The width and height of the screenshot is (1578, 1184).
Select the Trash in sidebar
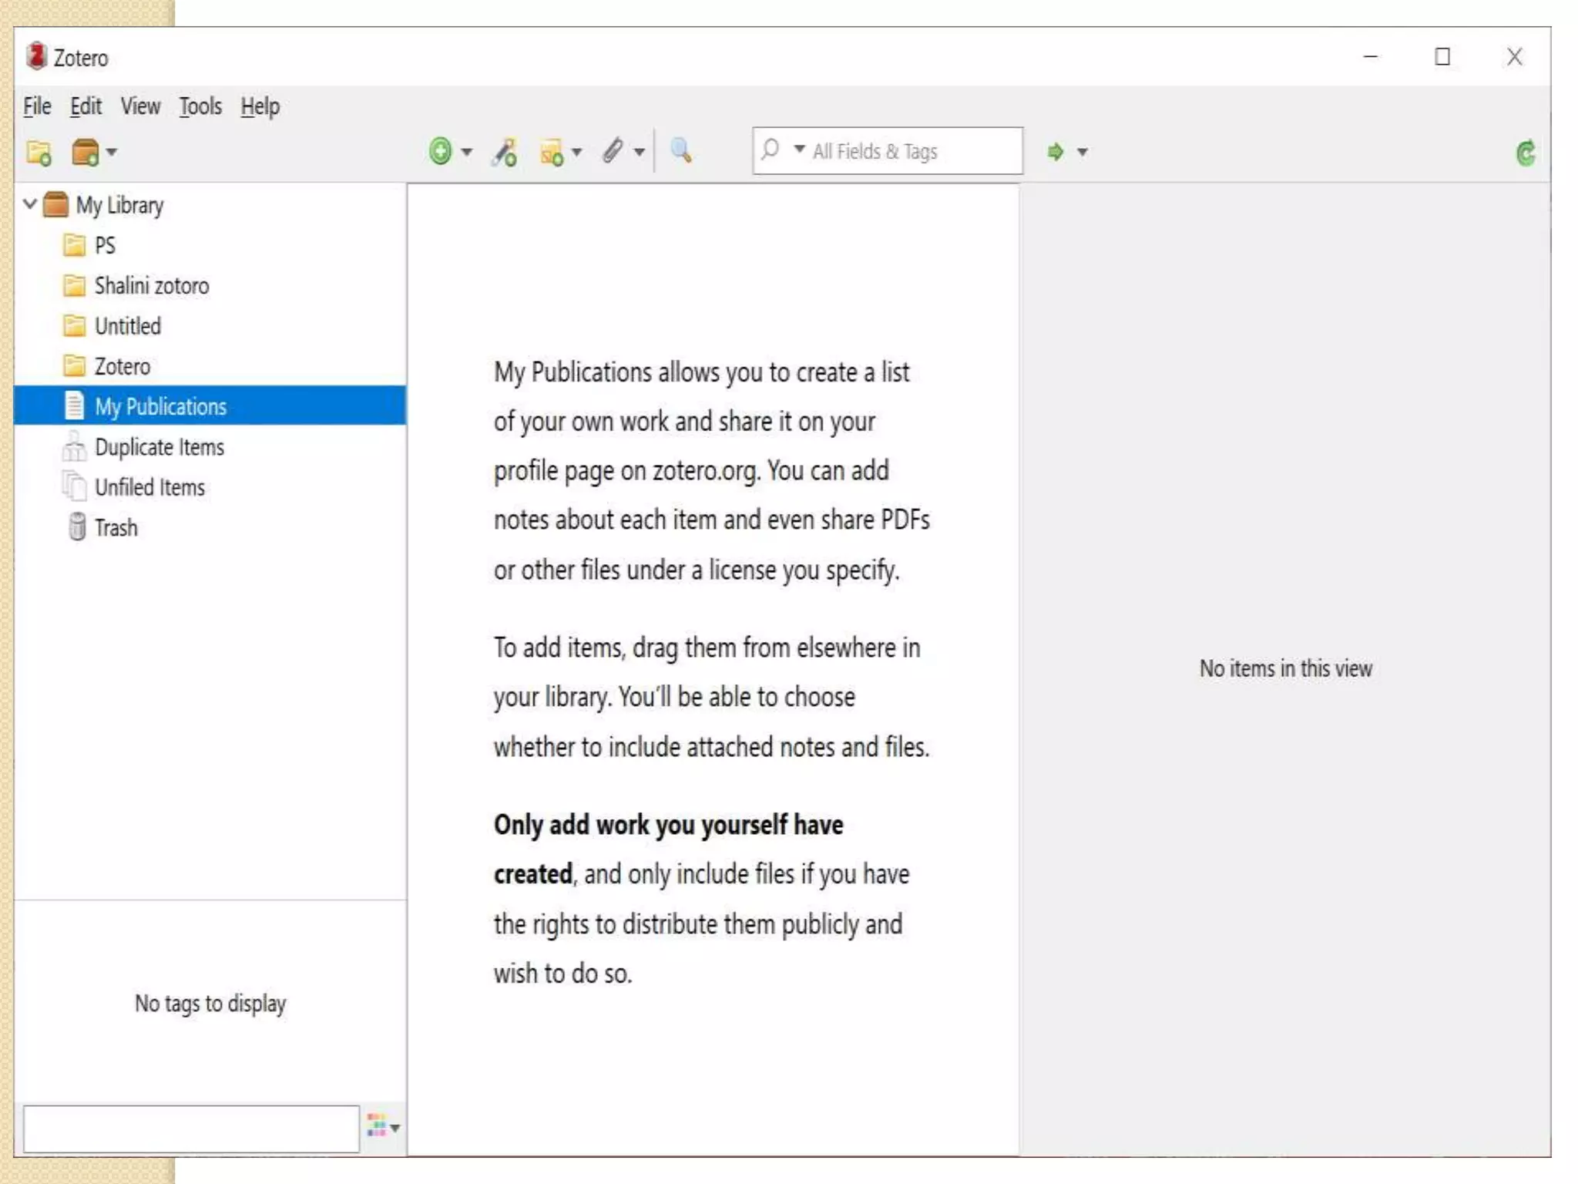point(116,528)
